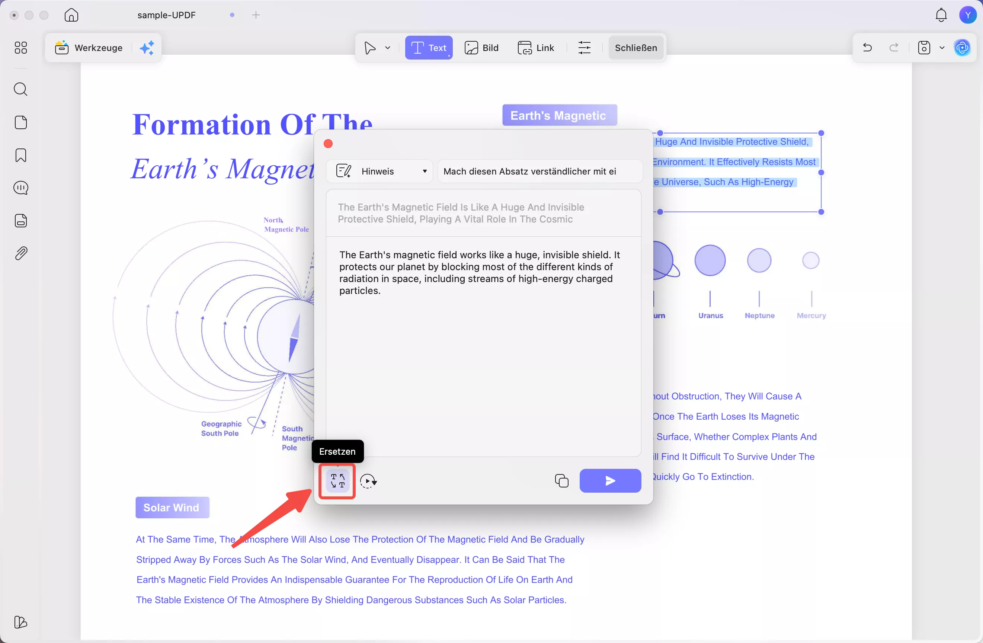Select the Bild edit mode
983x643 pixels.
[x=481, y=48]
